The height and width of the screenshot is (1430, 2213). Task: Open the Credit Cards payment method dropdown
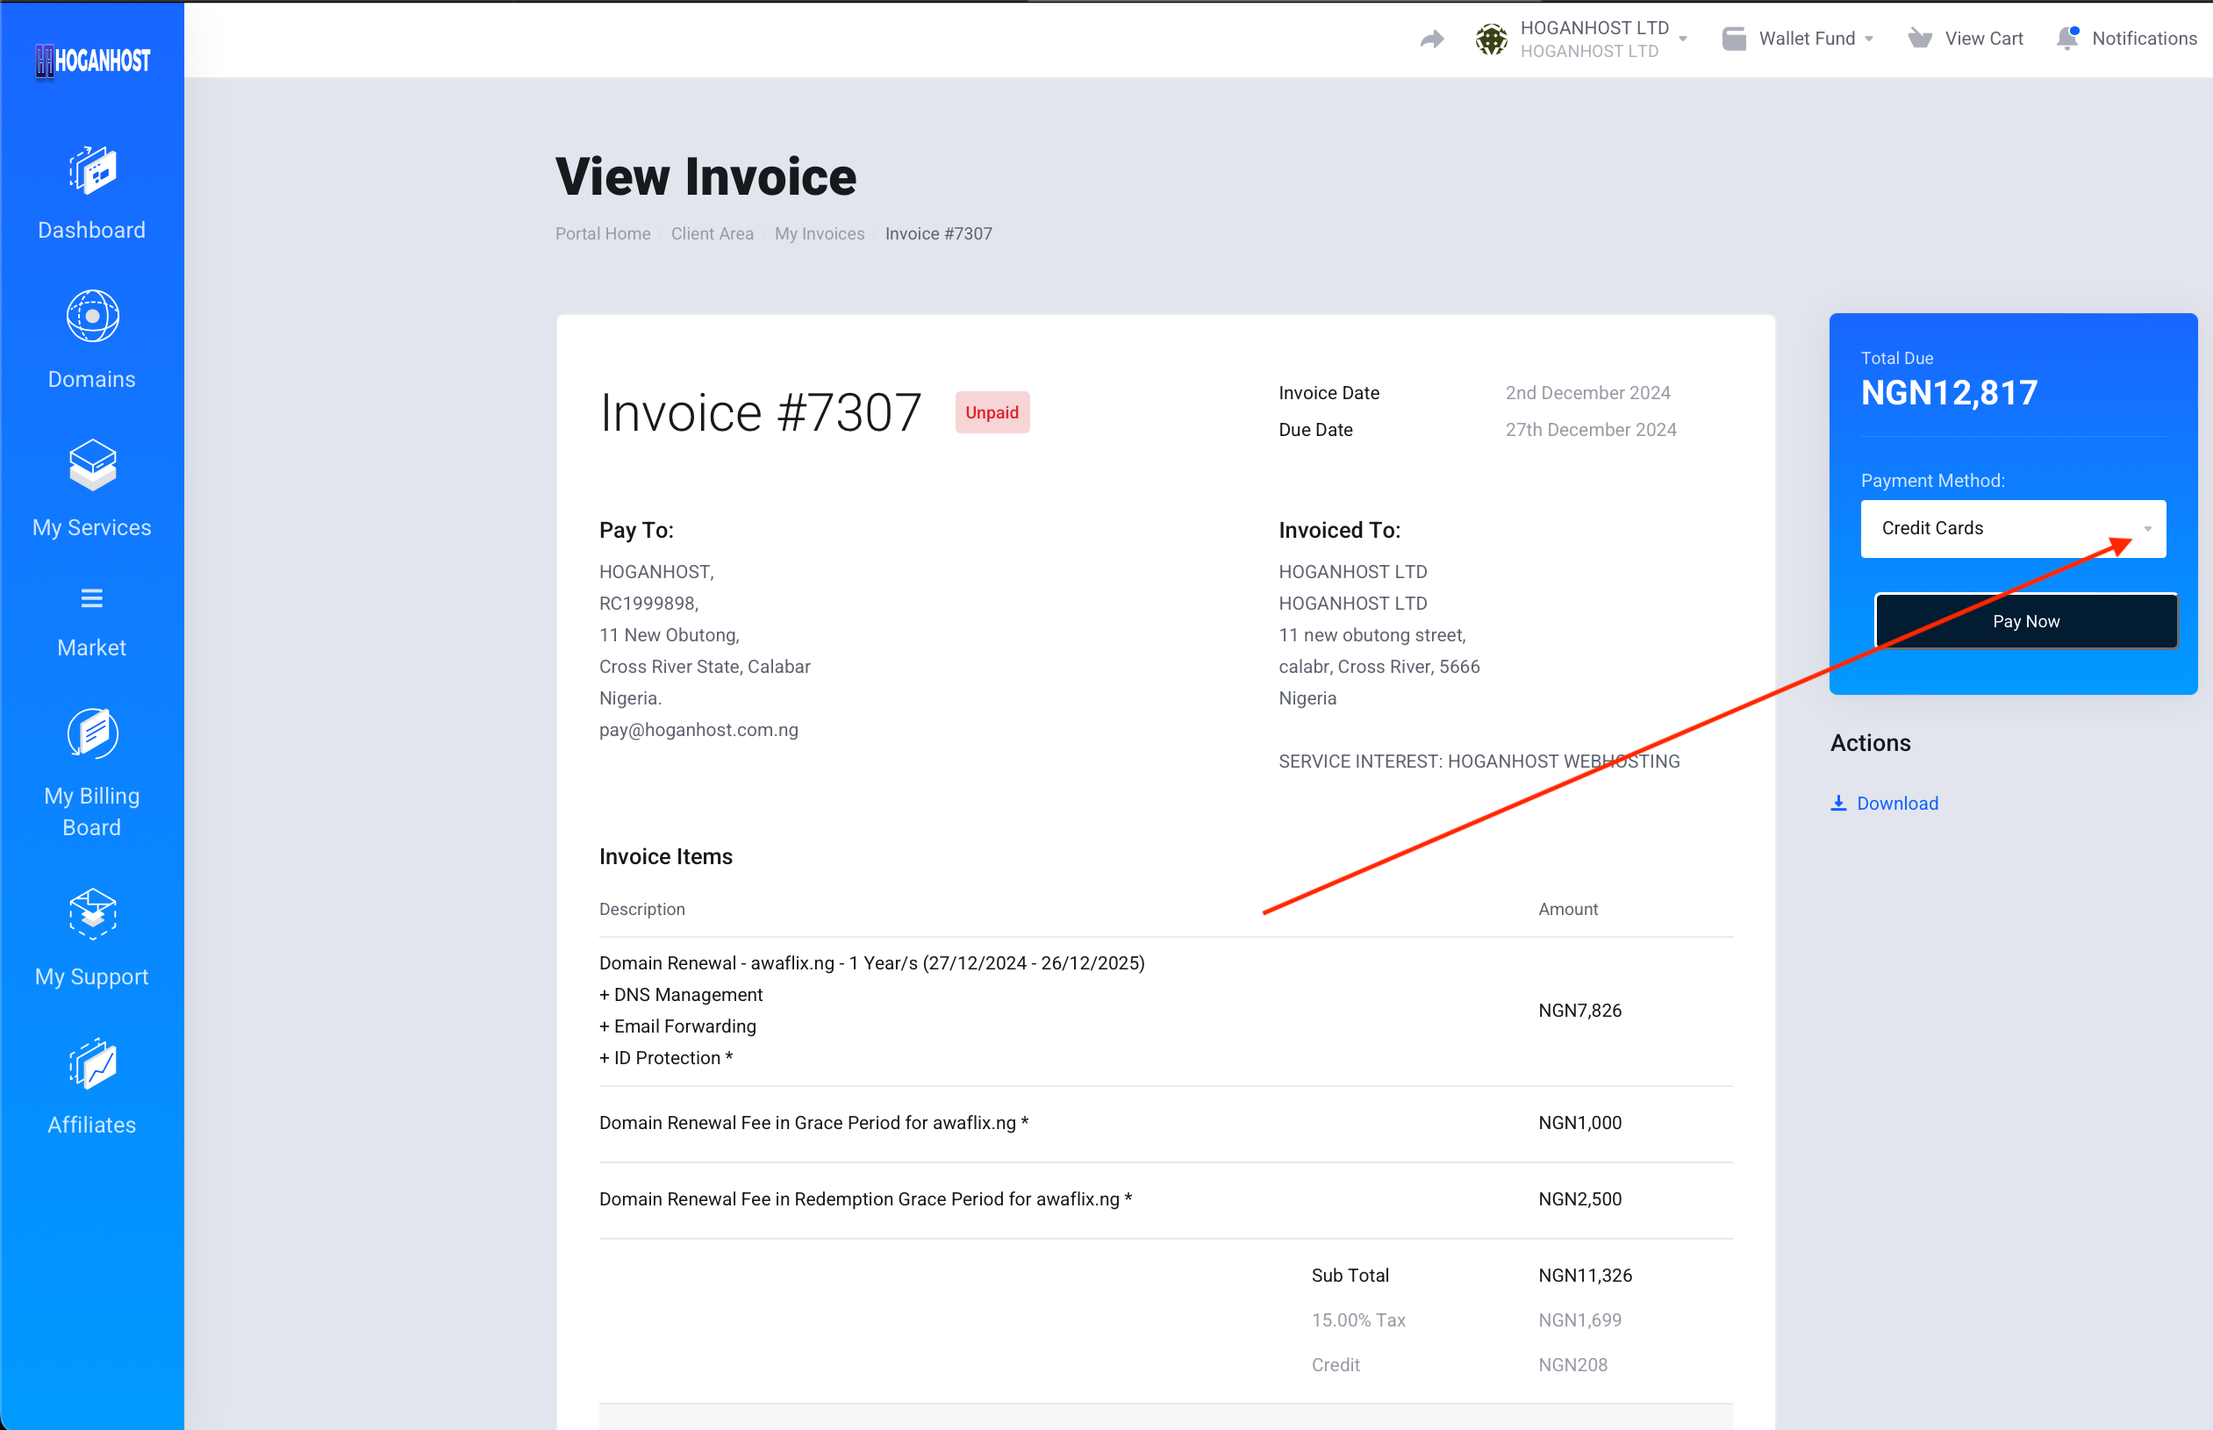(2012, 528)
